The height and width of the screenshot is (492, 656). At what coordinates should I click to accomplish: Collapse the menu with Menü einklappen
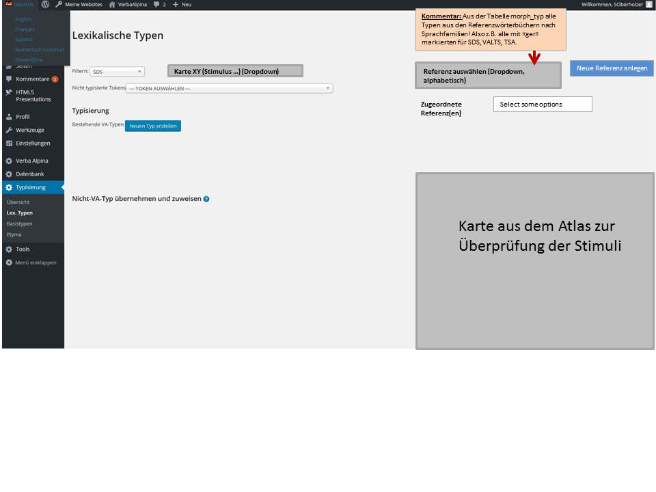click(31, 262)
